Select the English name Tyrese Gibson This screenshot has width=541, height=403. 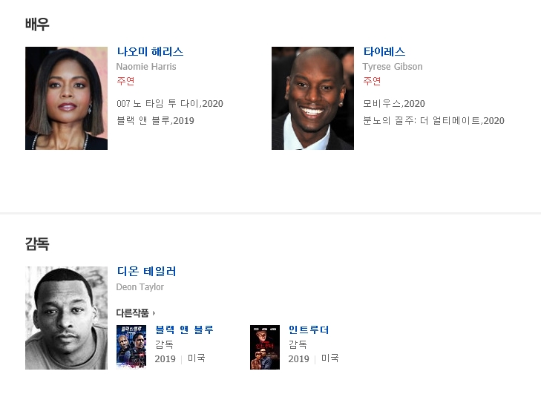(393, 67)
